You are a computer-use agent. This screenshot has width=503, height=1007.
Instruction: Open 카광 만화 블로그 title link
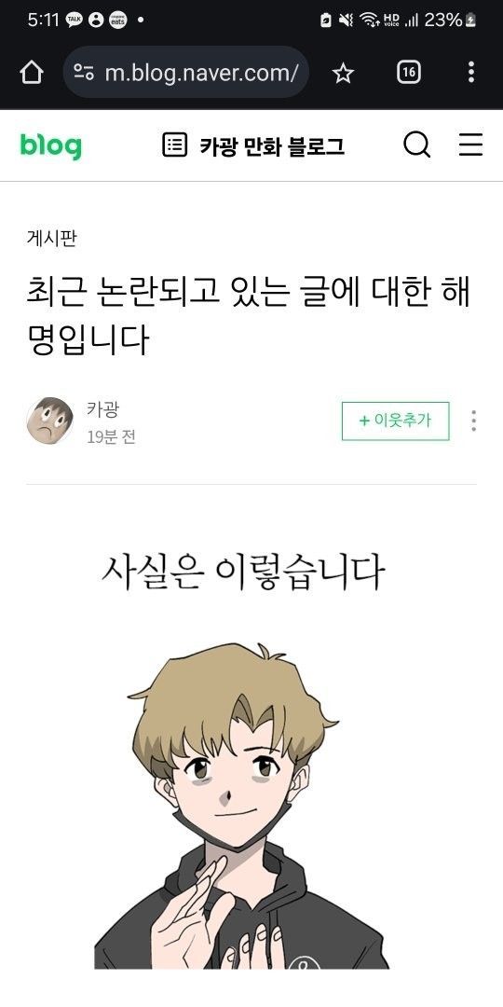(272, 145)
